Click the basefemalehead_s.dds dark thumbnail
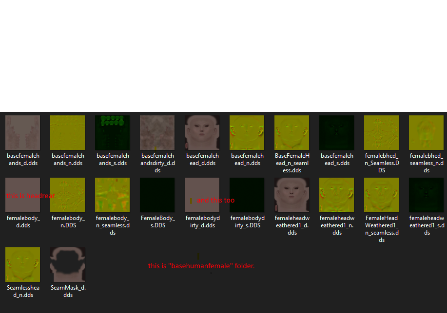 [x=337, y=133]
